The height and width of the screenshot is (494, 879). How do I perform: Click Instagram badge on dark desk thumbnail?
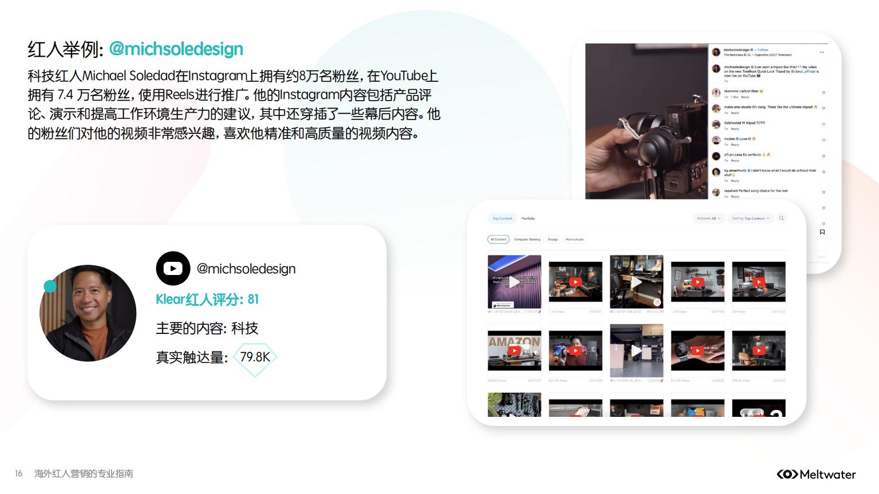click(657, 302)
